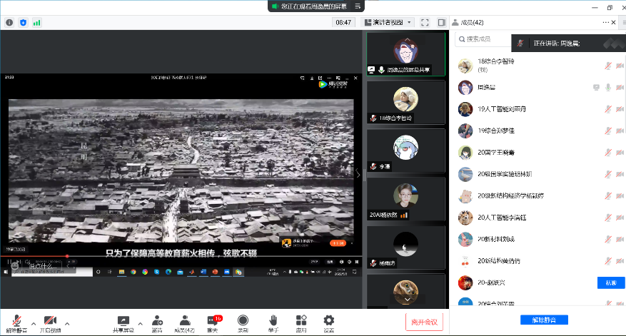Toggle microphone icon for 19人工智能刘雨舟

607,109
